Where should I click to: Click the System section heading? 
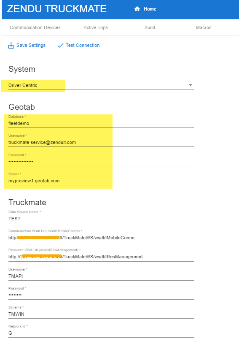pyautogui.click(x=22, y=69)
